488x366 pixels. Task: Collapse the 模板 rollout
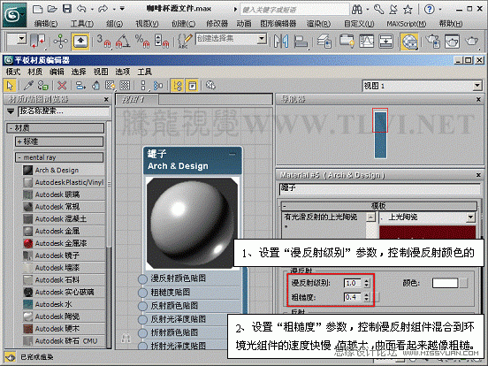378,206
